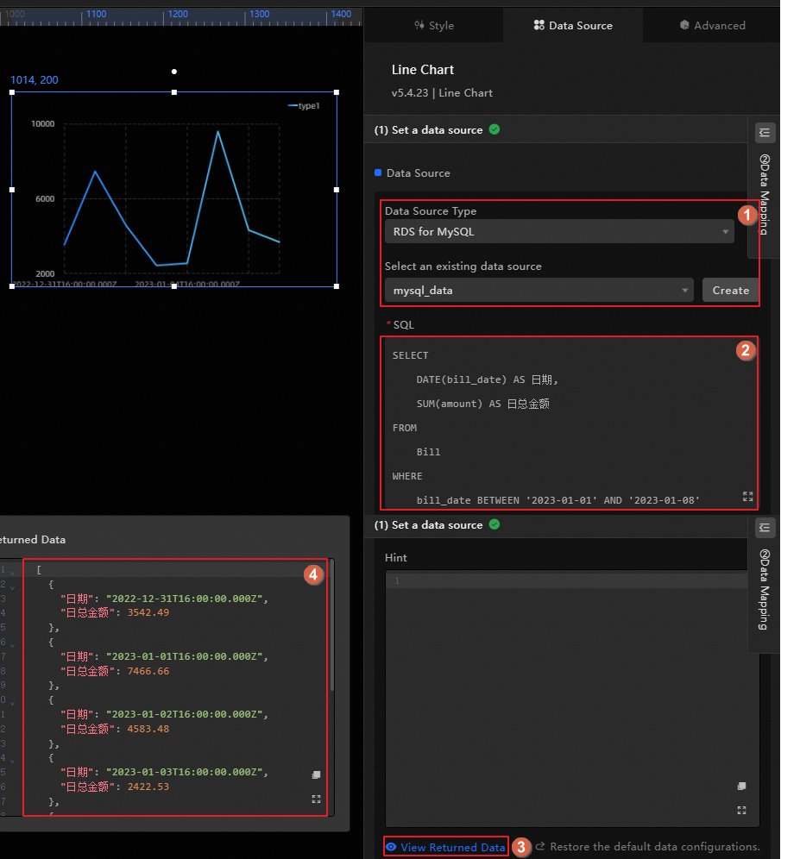
Task: Click the value 7466.66 in returned data
Action: 148,671
